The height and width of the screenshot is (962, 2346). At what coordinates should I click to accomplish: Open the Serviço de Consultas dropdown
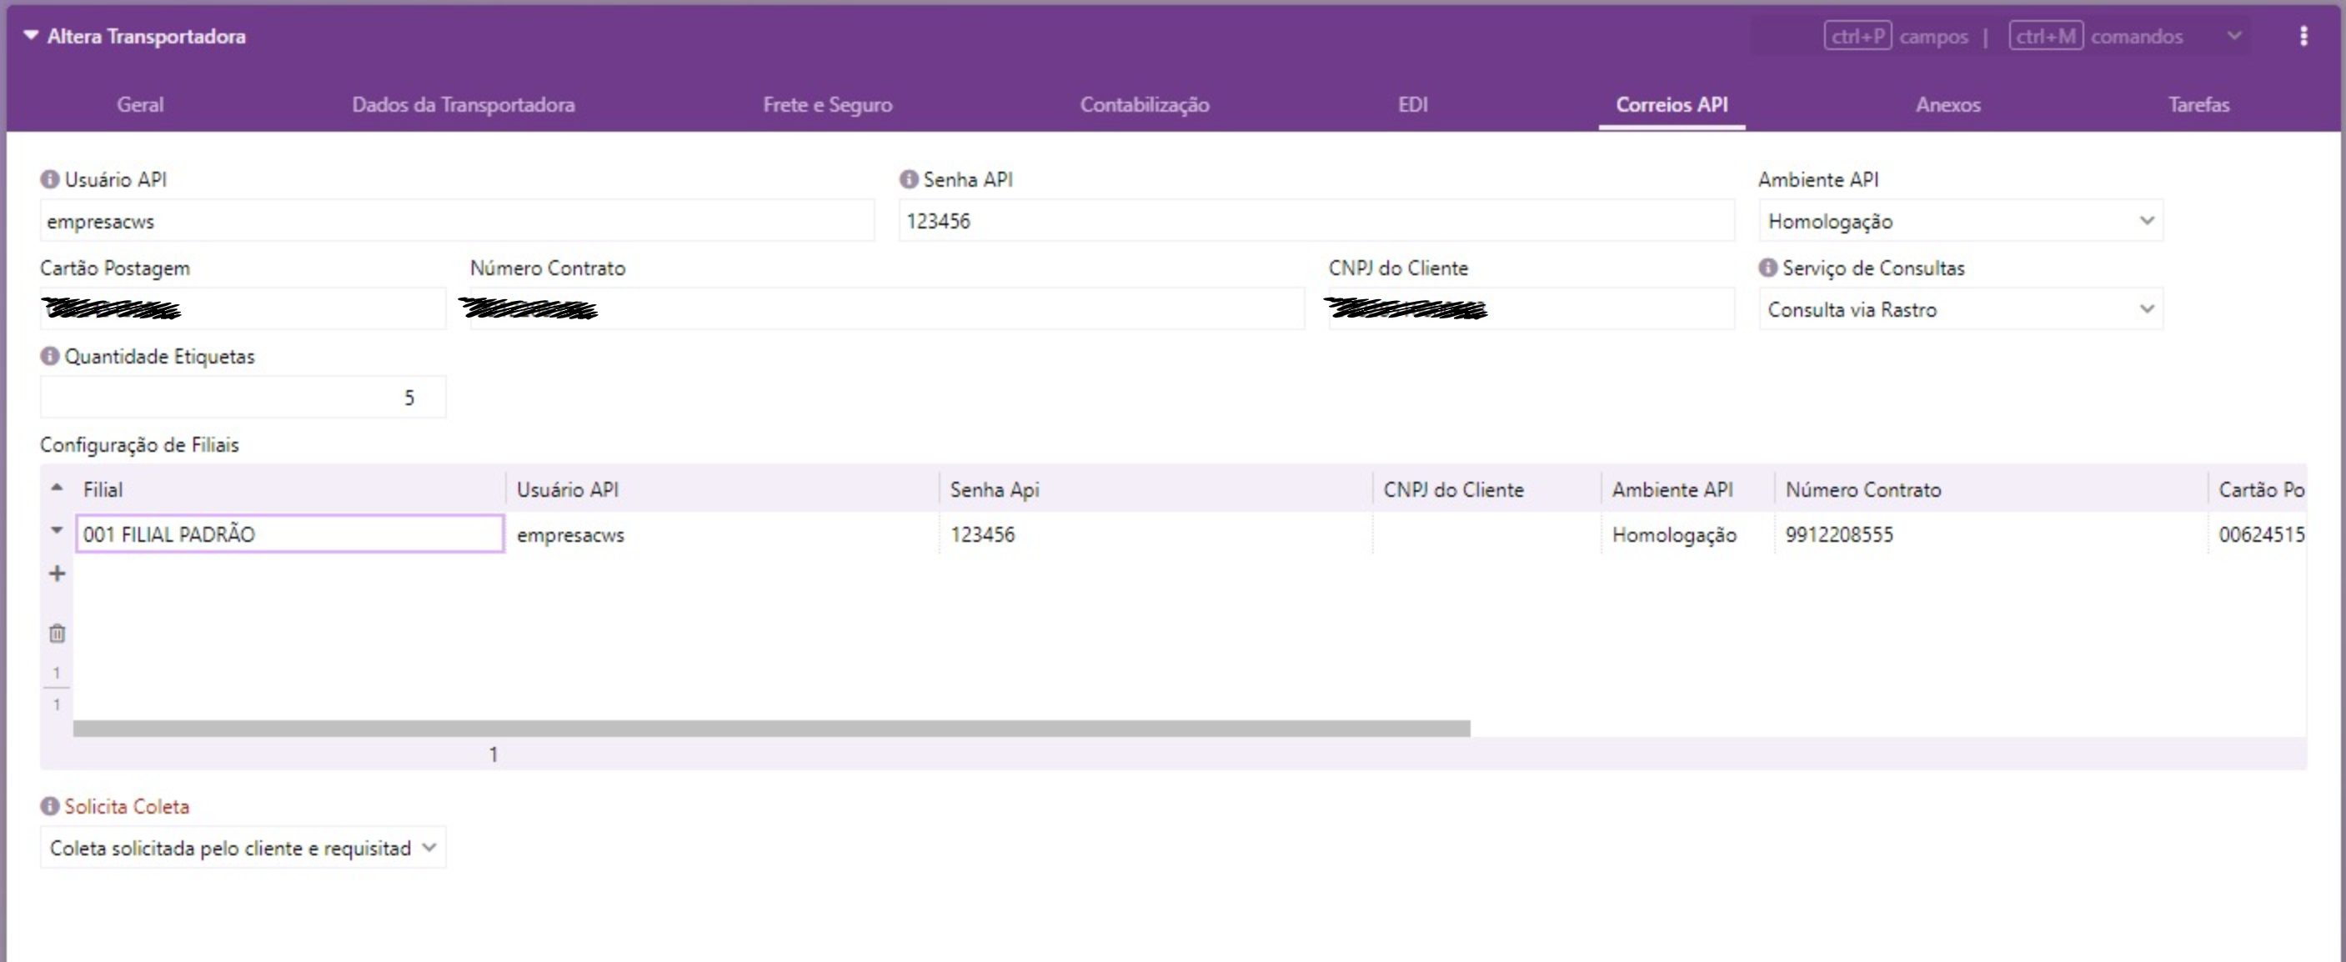click(1960, 310)
